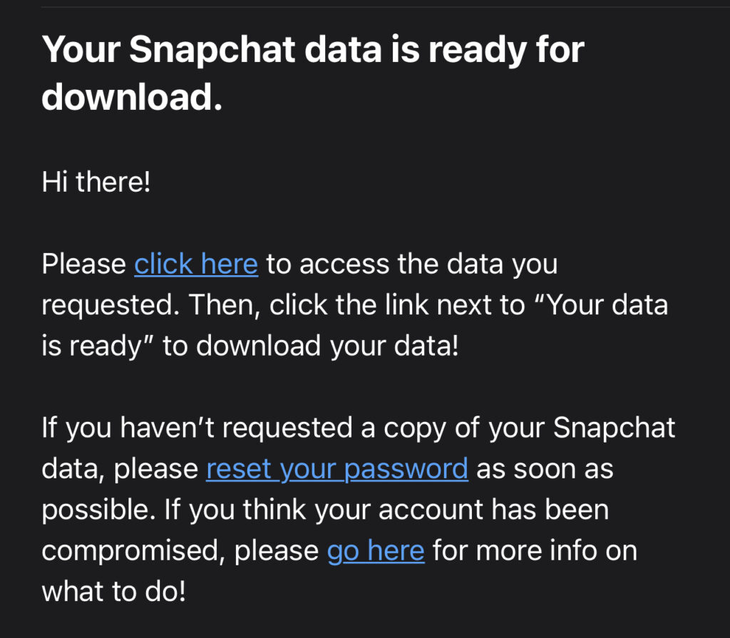The width and height of the screenshot is (730, 638).
Task: Open the "go here" compromised account link
Action: pyautogui.click(x=376, y=551)
